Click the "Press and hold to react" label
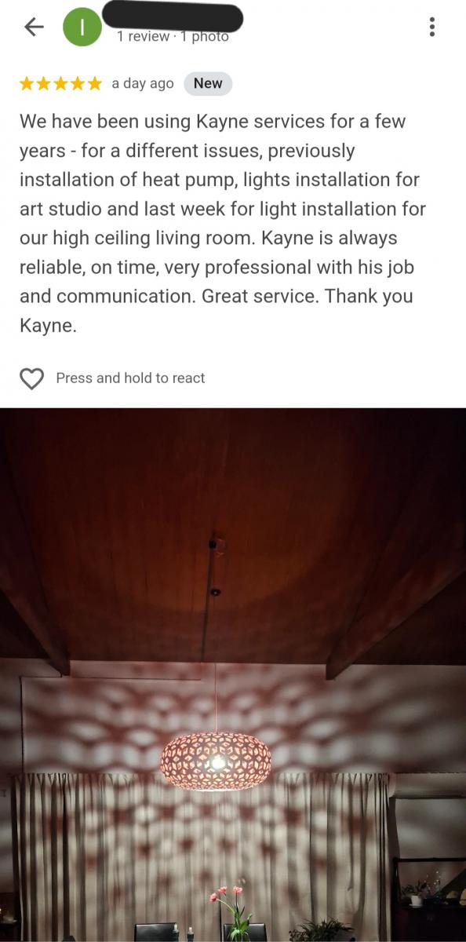Image resolution: width=466 pixels, height=942 pixels. (x=130, y=378)
